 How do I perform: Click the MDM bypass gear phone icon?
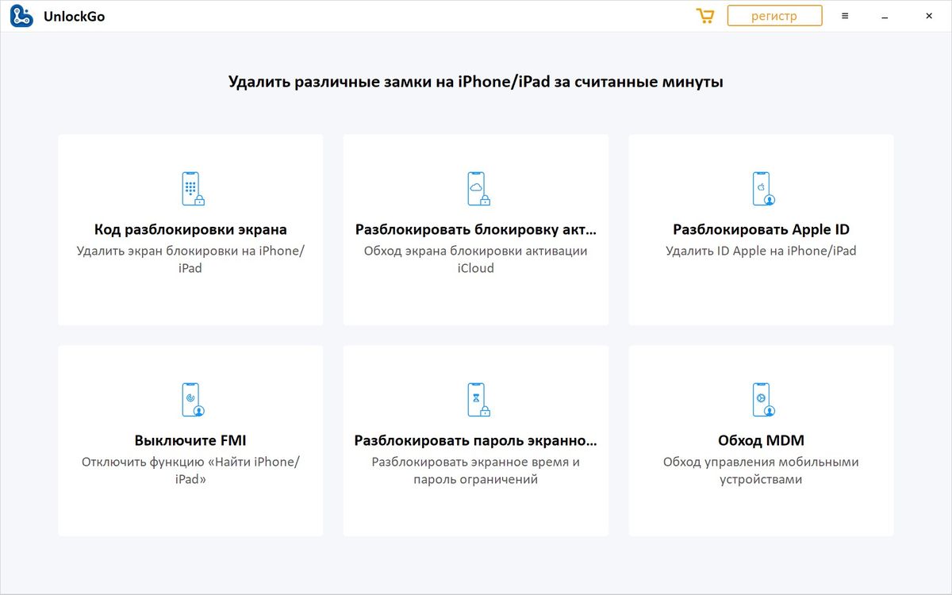761,398
